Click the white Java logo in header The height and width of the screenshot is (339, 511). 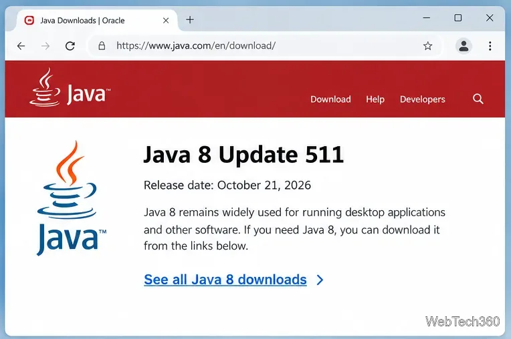[x=70, y=87]
